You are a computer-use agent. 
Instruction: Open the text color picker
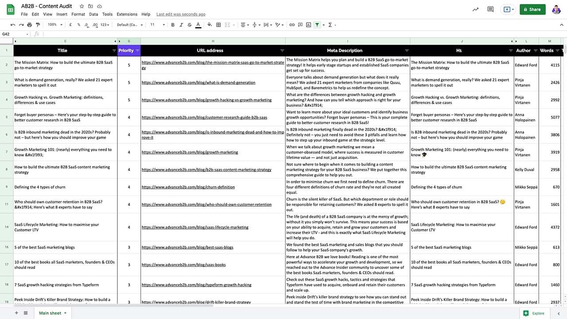198,25
